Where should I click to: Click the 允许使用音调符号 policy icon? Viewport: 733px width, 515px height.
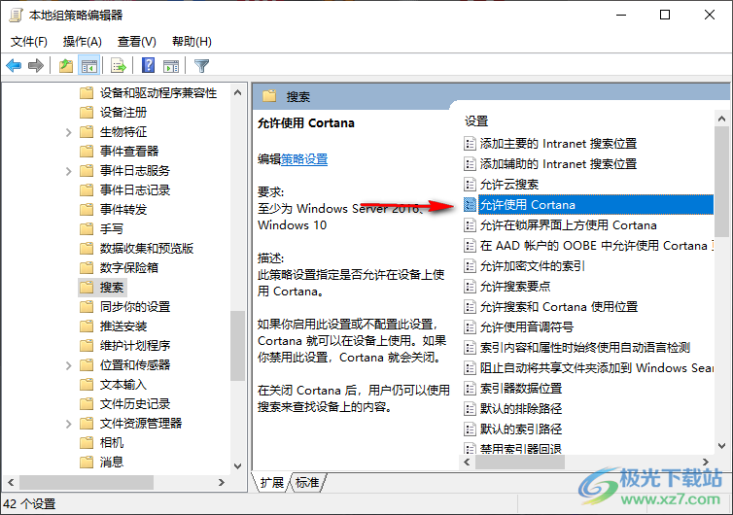point(470,327)
